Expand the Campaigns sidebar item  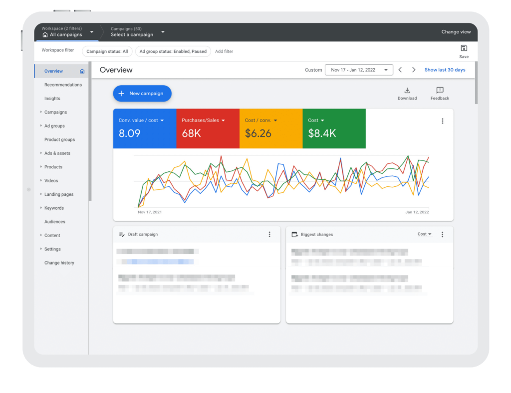coord(55,112)
